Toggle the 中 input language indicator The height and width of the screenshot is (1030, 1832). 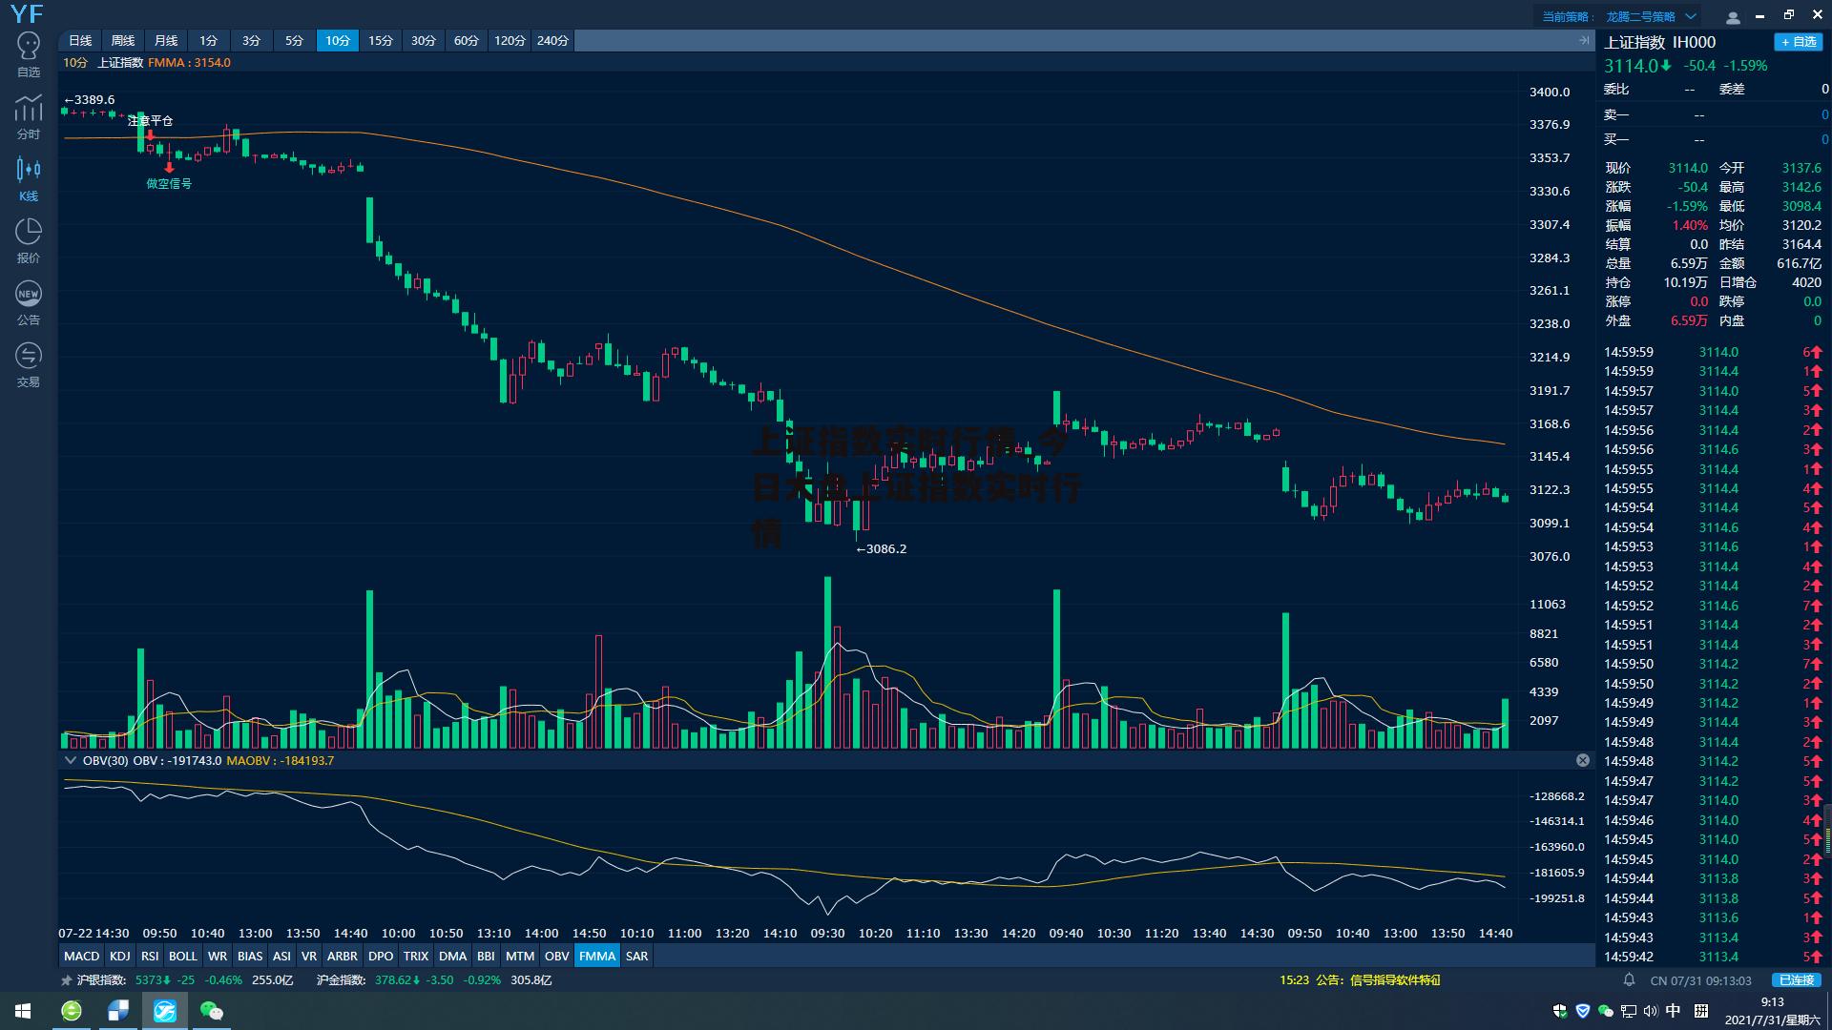[1673, 1011]
